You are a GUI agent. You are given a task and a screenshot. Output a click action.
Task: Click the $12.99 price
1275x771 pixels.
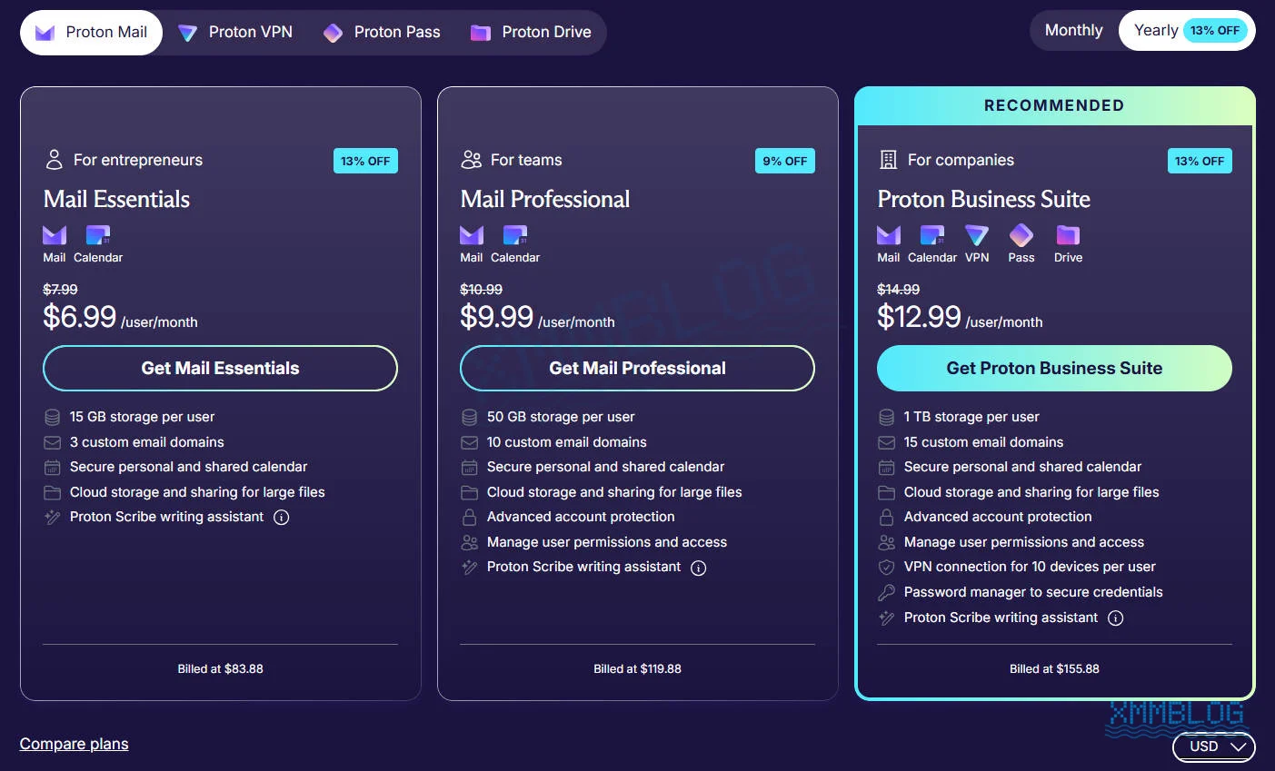[x=919, y=317]
